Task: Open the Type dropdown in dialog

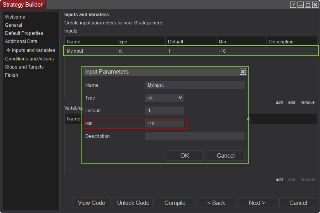Action: (164, 98)
